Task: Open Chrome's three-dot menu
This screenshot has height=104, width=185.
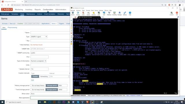Action: pos(183,5)
